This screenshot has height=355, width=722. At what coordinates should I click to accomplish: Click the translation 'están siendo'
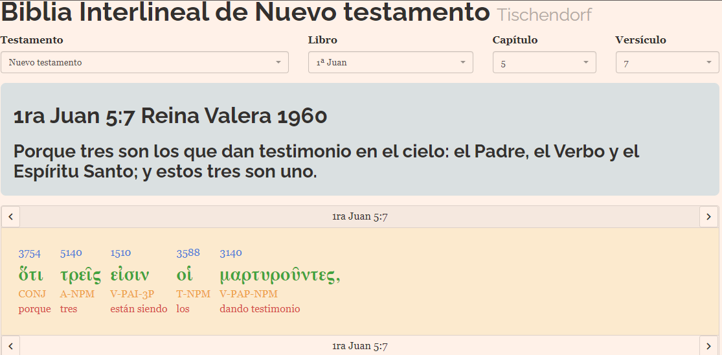[x=139, y=309]
